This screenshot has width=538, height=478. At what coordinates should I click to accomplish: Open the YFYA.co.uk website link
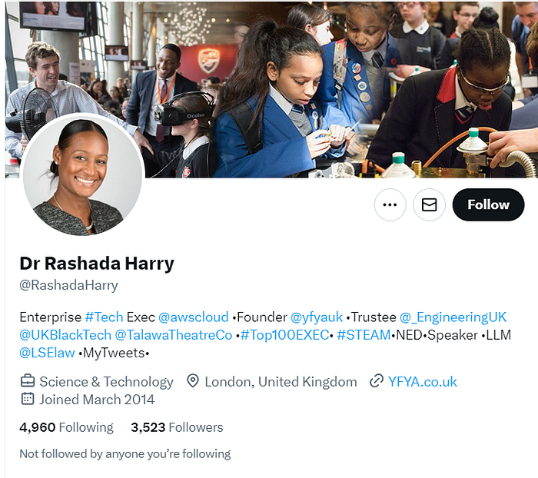pyautogui.click(x=423, y=382)
